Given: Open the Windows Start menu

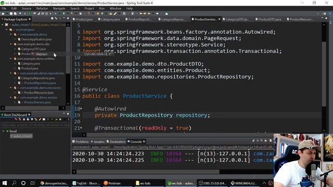Looking at the screenshot, I should point(5,183).
